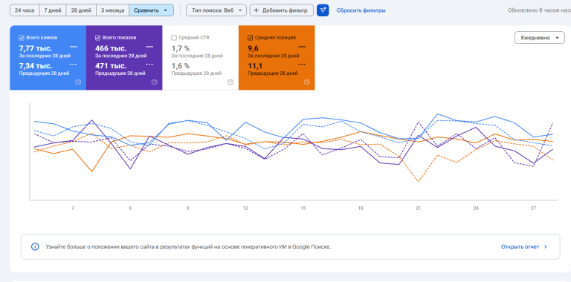Click day 24 on chart axis
This screenshot has height=282, width=571.
(476, 209)
